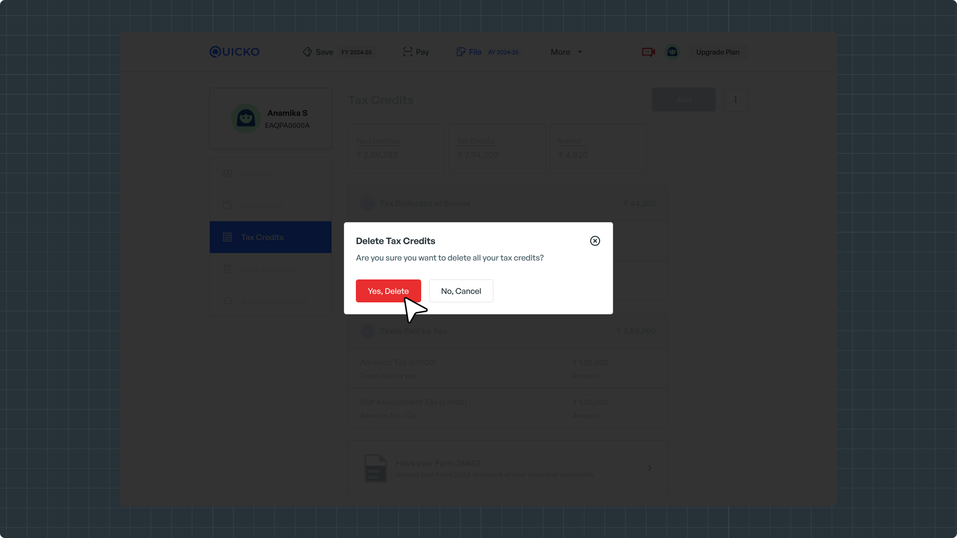957x538 pixels.
Task: Open three-dot menu for Self Assessment Tax
Action: [650, 403]
